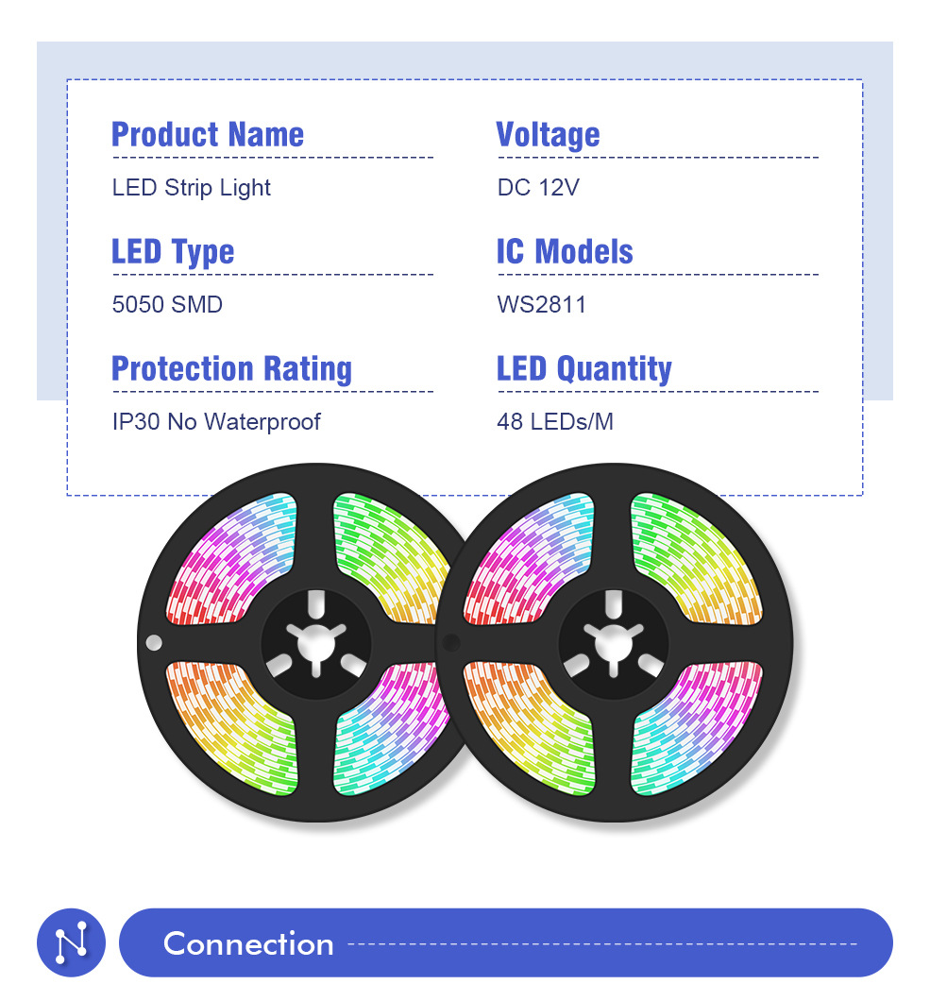Image resolution: width=930 pixels, height=1001 pixels.
Task: Click the IP30 No Waterproof text
Action: (216, 421)
